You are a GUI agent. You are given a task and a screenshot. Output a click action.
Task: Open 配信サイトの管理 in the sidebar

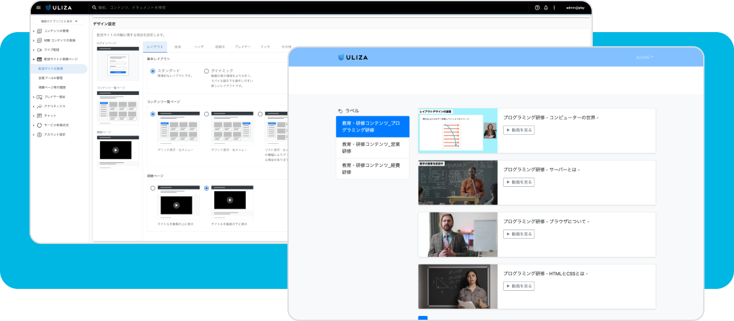(x=59, y=69)
